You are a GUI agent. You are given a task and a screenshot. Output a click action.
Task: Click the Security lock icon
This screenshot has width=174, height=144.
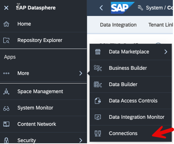6,140
